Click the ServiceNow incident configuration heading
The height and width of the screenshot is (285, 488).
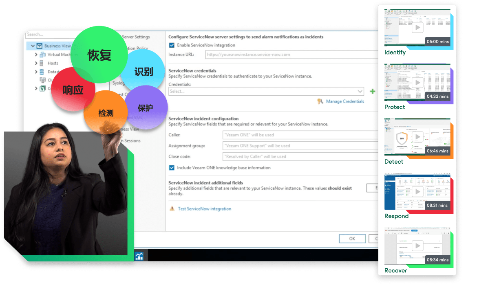[203, 119]
